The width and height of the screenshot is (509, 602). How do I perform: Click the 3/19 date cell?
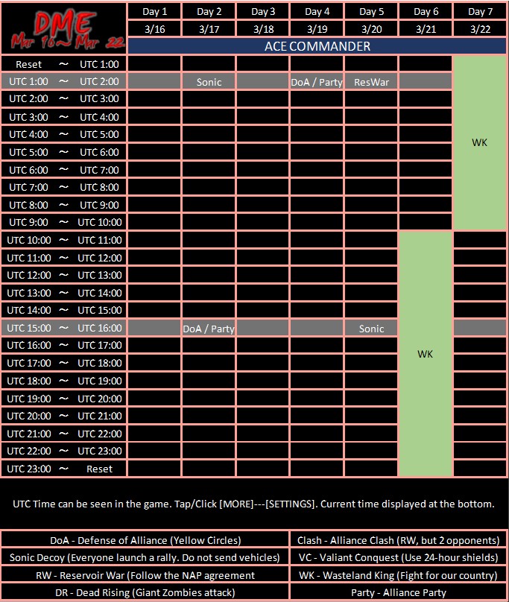[x=317, y=29]
